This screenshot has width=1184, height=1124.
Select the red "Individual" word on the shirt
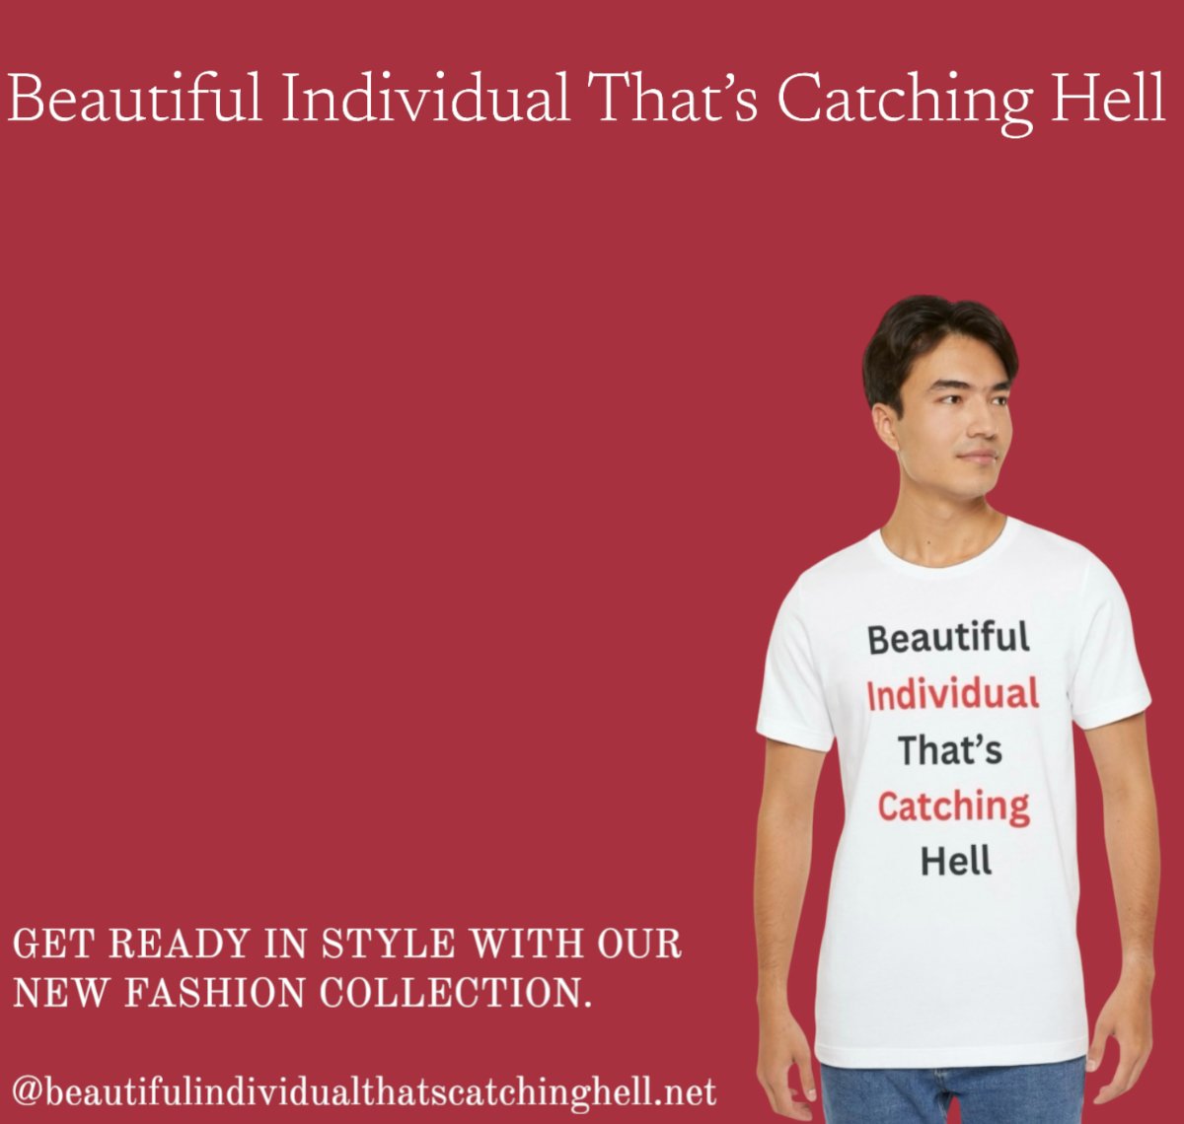point(953,693)
